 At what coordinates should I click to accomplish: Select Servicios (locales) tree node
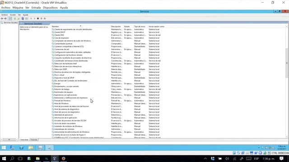point(9,22)
